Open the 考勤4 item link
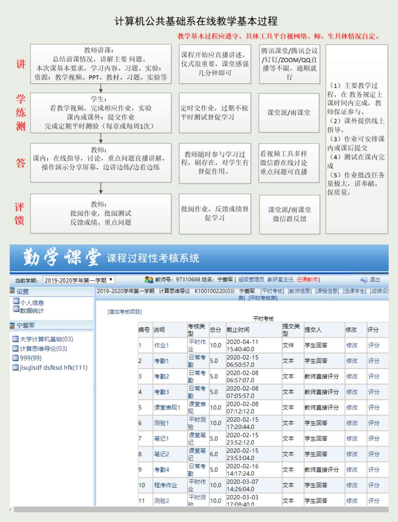 (x=161, y=470)
